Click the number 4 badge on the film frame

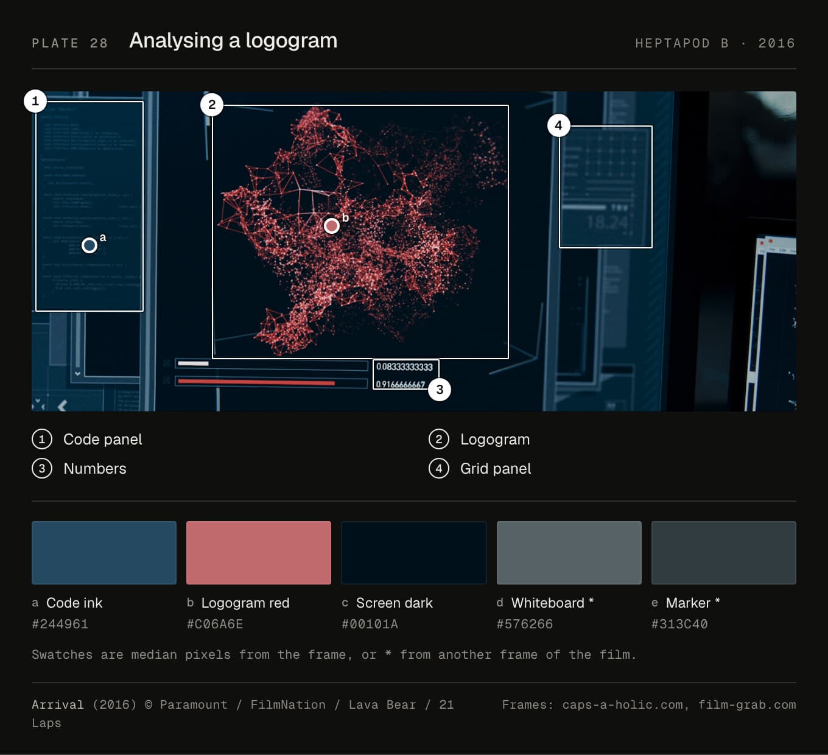pos(558,125)
